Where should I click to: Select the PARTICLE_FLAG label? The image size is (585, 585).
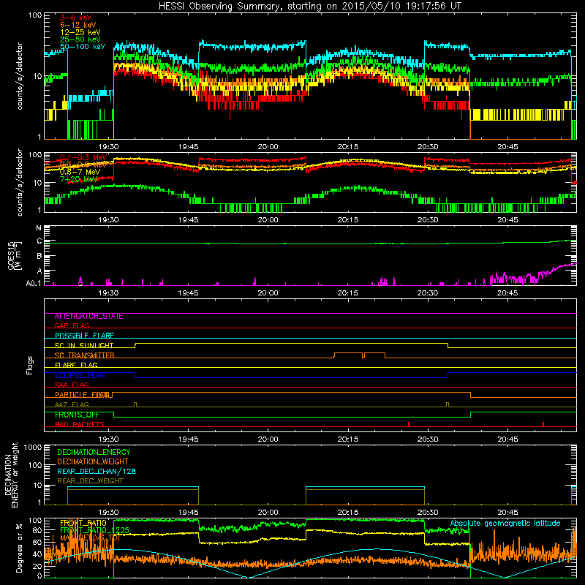pyautogui.click(x=82, y=395)
